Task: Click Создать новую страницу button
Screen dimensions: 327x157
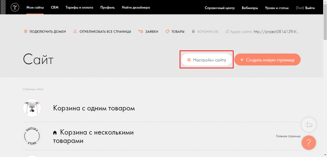Action: tap(267, 60)
